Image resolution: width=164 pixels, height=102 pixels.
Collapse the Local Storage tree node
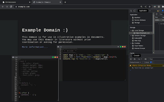point(131,30)
